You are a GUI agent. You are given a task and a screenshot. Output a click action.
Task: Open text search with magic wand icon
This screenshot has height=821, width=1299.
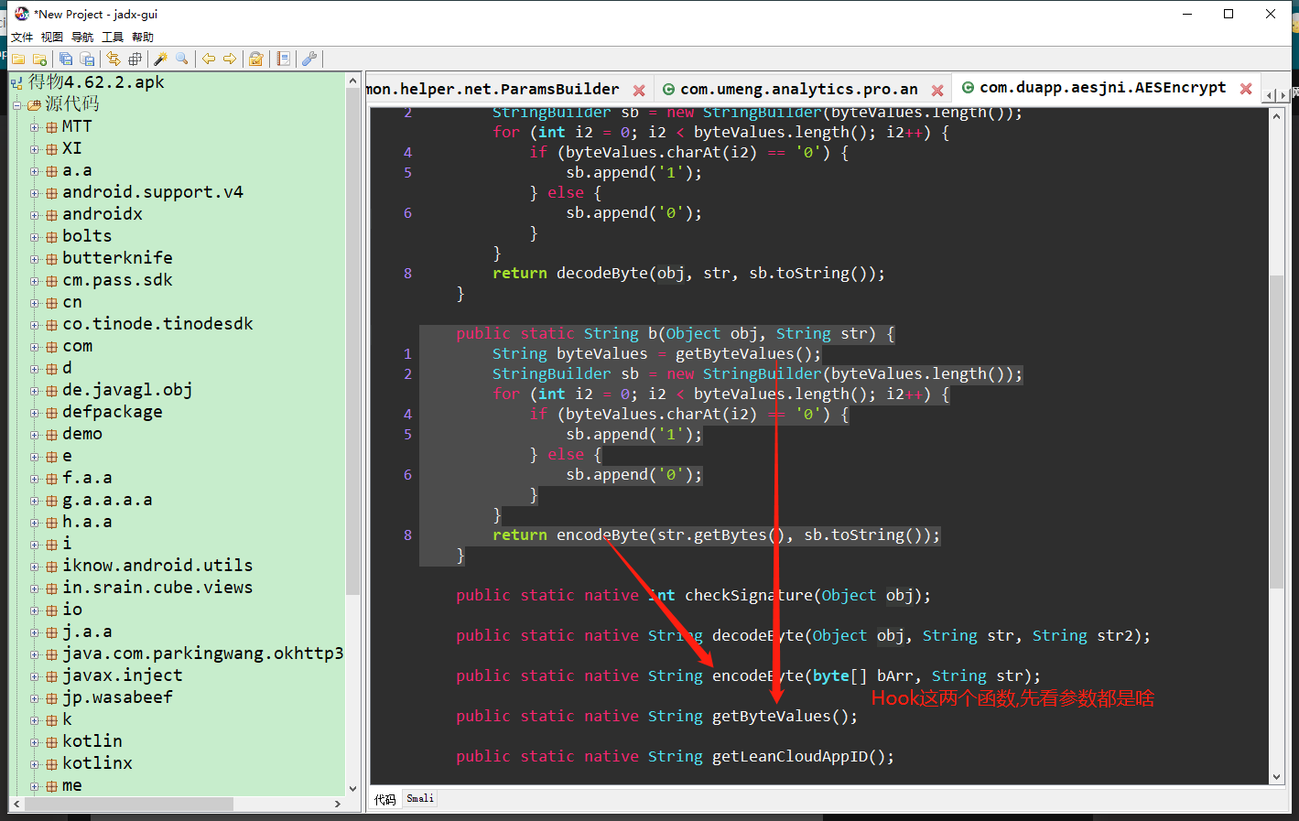(161, 59)
